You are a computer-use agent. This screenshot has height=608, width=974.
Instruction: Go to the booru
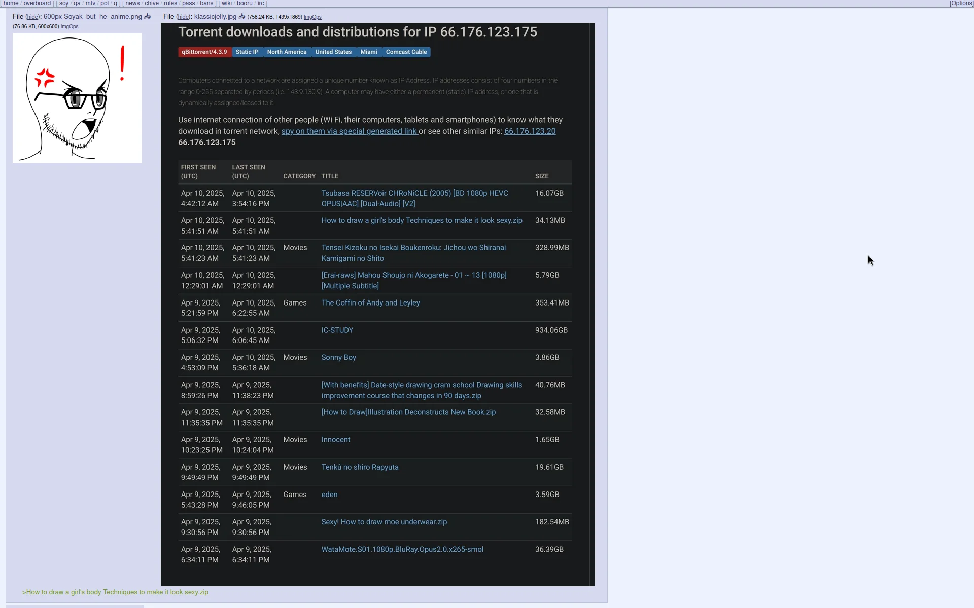click(245, 3)
